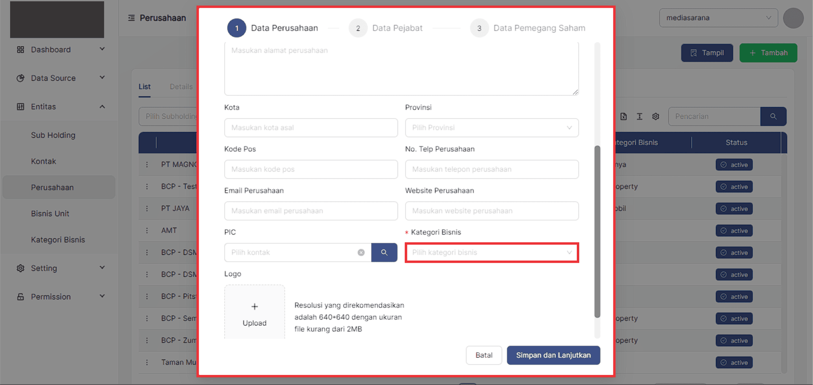Click the user avatar in the top right

[x=793, y=18]
